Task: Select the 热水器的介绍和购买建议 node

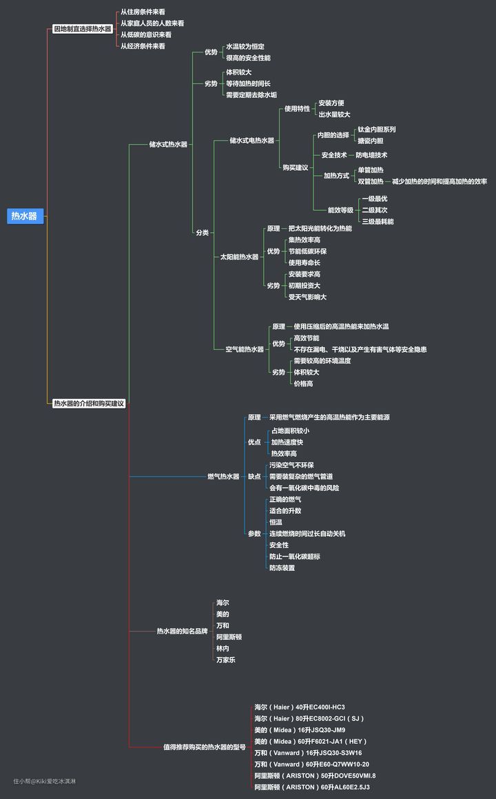Action: pyautogui.click(x=88, y=404)
